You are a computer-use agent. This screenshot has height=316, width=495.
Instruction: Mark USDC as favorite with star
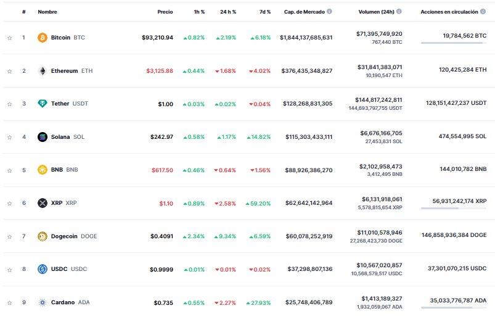(9, 270)
